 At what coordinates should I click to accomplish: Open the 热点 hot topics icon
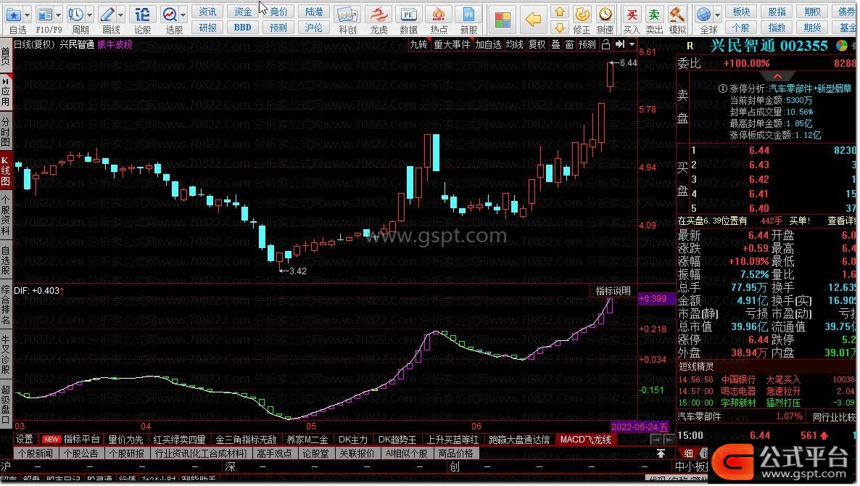(439, 15)
